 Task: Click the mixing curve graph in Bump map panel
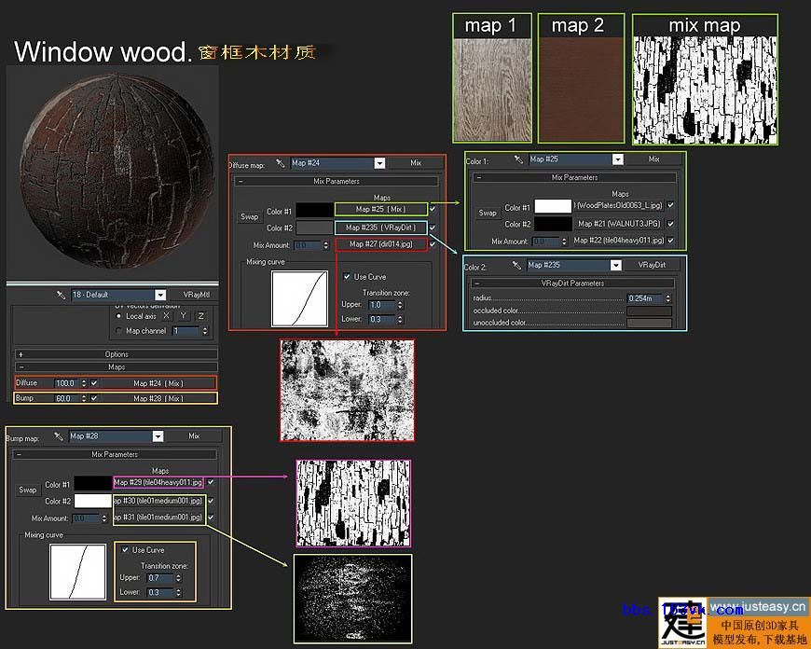pyautogui.click(x=77, y=572)
